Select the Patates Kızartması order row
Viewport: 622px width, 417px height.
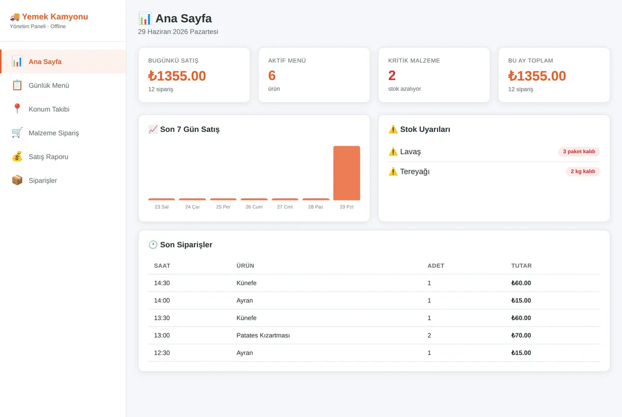tap(374, 335)
